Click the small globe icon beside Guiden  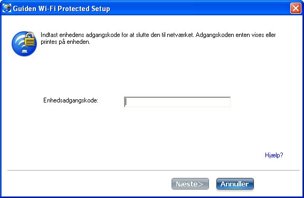[7, 8]
